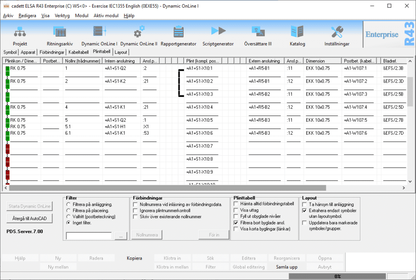This screenshot has height=280, width=416.
Task: Enable 'Visa uttag' checkbox
Action: (236, 210)
